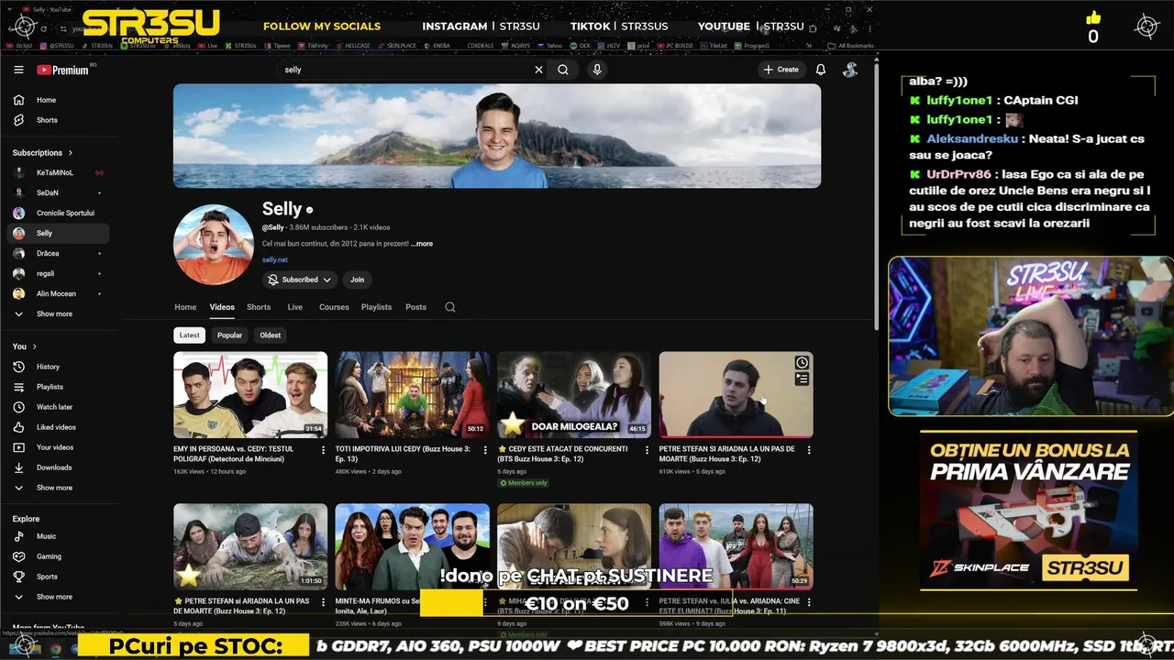Open Cronicile Sportului subscription channel
Viewport: 1174px width, 660px height.
[59, 213]
